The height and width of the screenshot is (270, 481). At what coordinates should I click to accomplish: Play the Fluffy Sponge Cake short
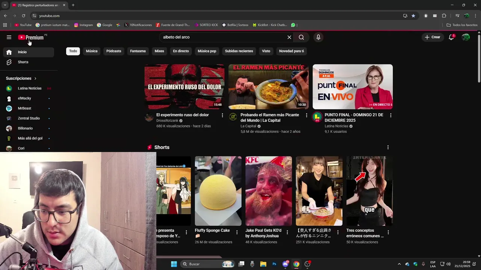(218, 191)
